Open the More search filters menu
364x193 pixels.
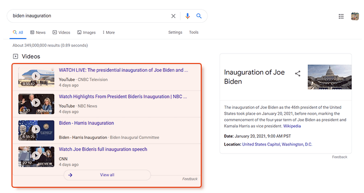tap(109, 33)
